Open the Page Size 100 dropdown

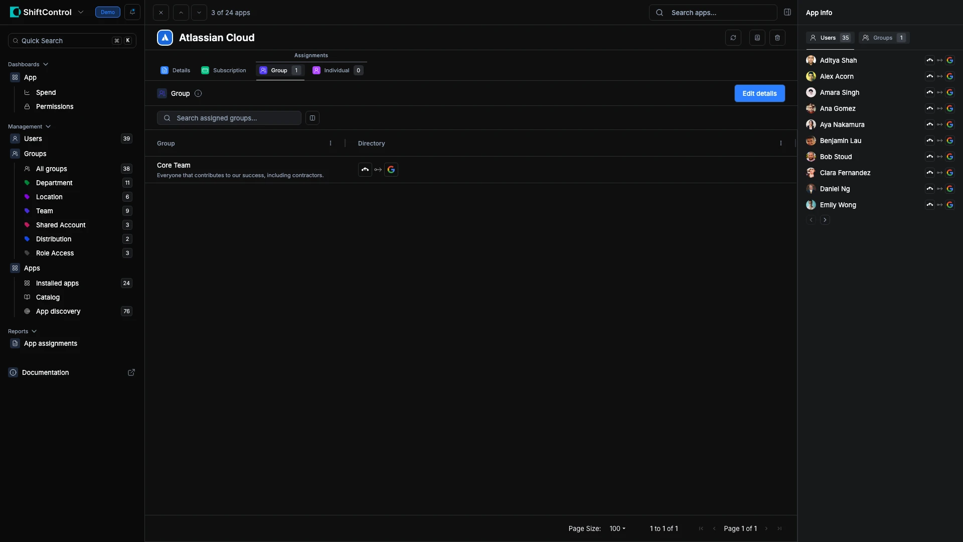pos(617,528)
